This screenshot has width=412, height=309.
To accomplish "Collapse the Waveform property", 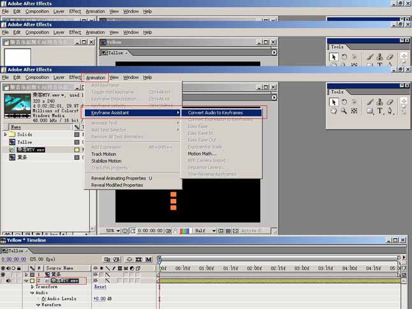I will 38,305.
